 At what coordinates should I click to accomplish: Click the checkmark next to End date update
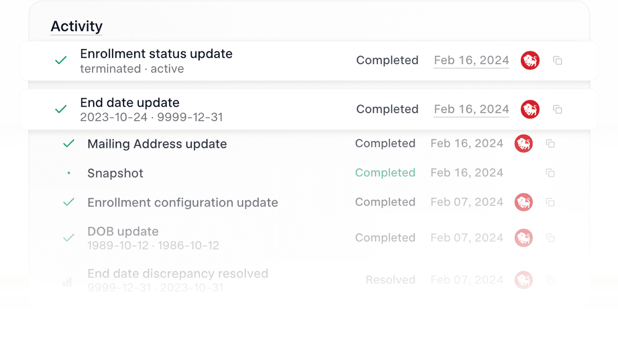click(x=61, y=109)
